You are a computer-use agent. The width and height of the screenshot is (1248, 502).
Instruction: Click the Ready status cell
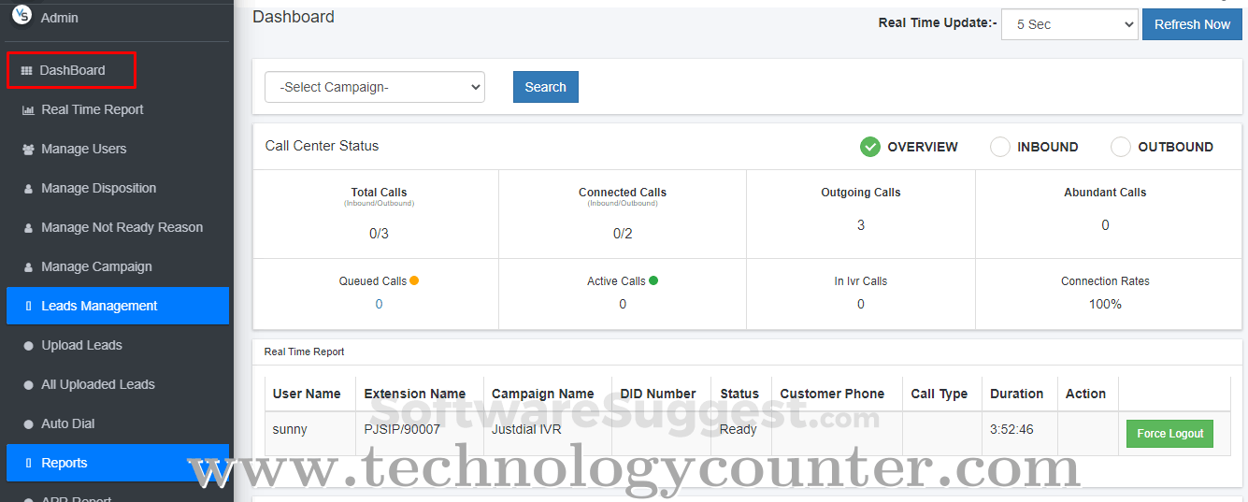point(739,429)
